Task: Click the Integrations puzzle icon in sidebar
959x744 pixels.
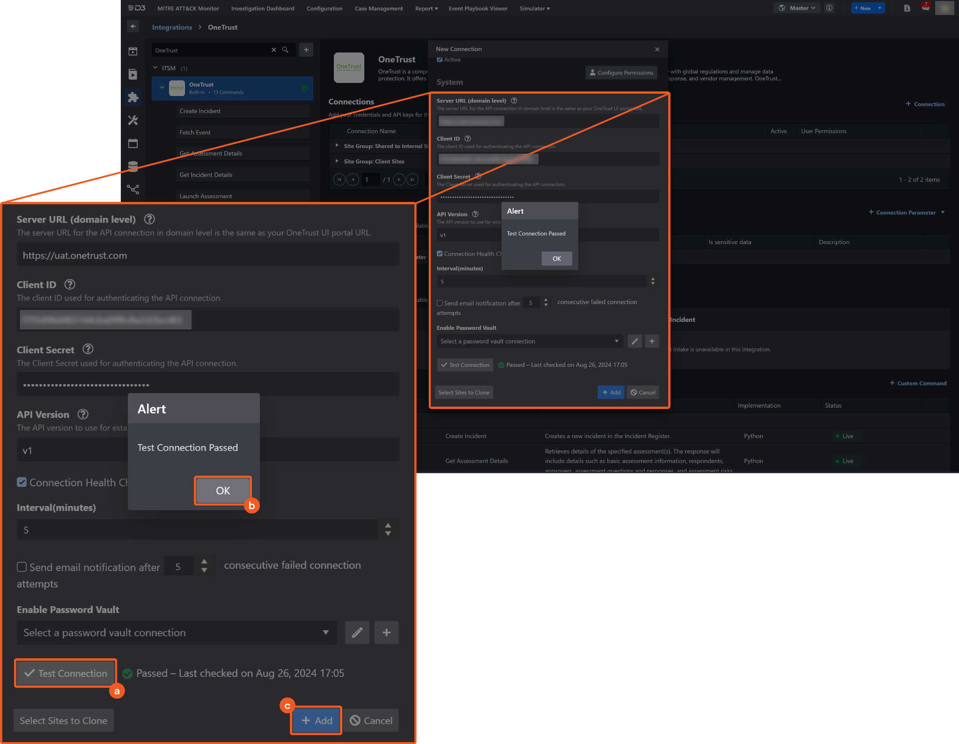Action: (133, 97)
